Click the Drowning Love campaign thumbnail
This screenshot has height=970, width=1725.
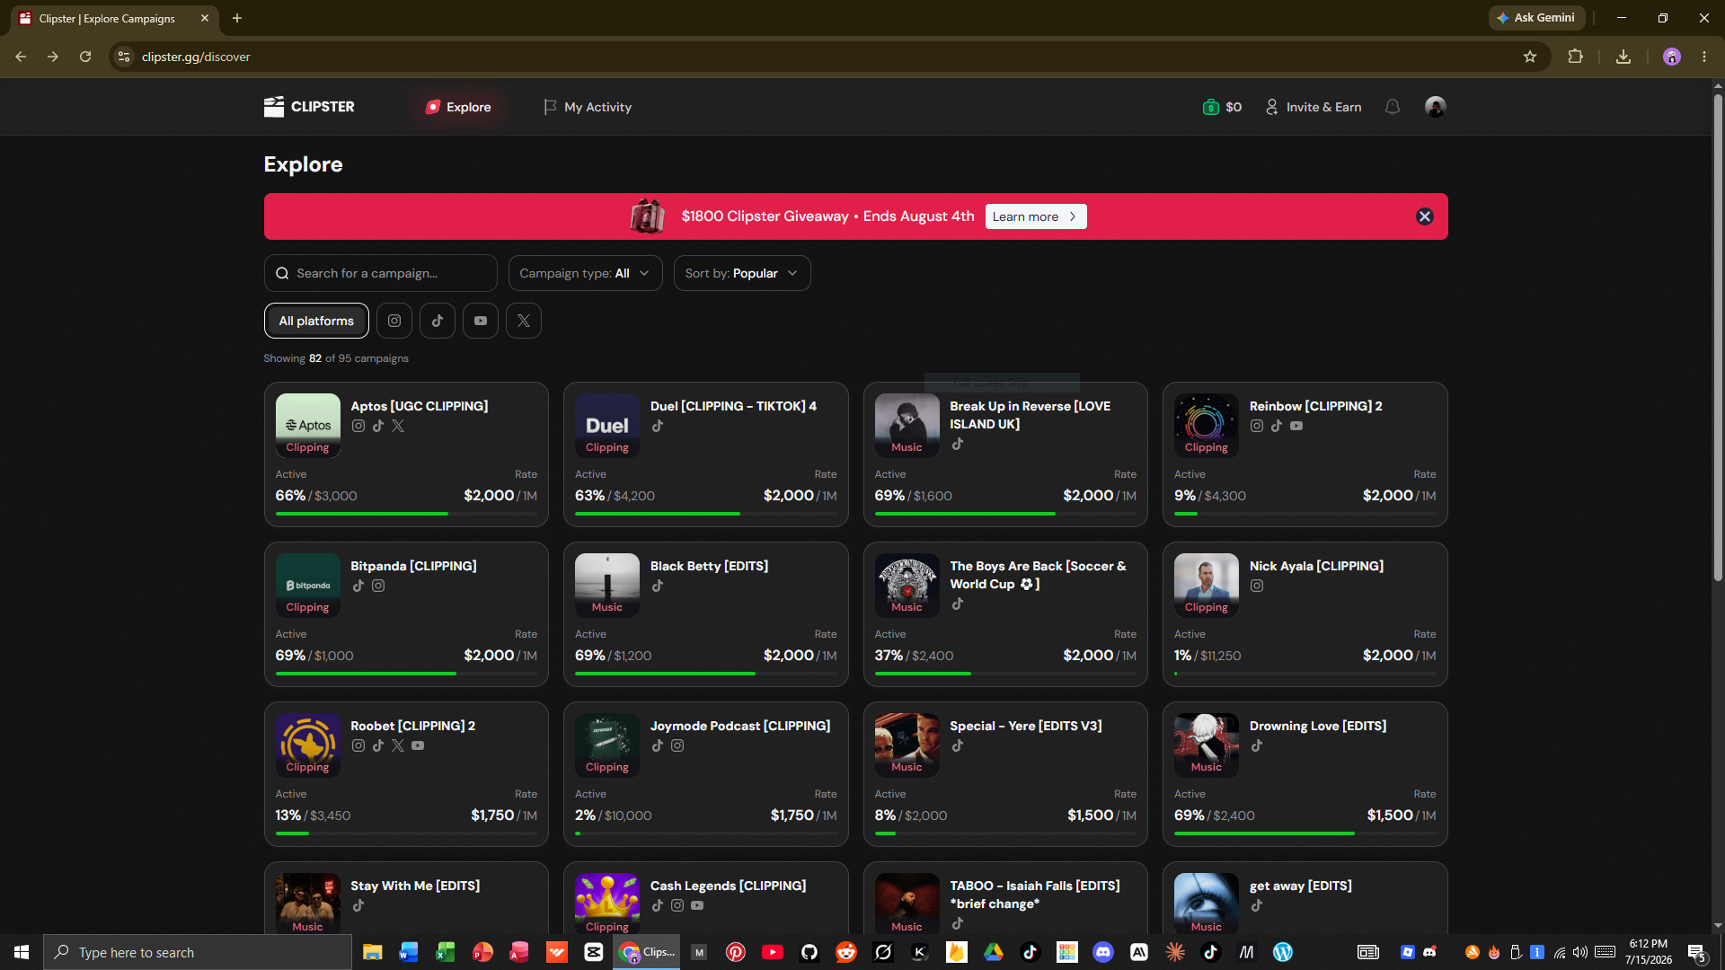click(x=1207, y=745)
